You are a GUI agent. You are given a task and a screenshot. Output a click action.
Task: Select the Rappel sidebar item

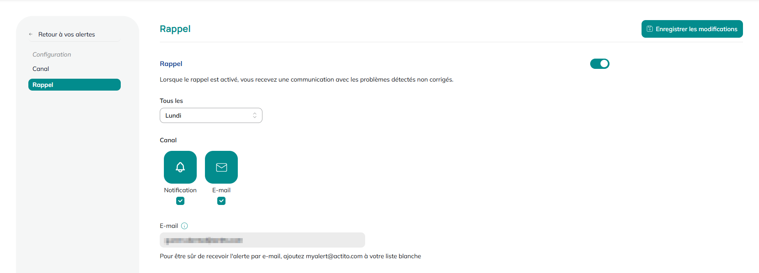pos(74,85)
